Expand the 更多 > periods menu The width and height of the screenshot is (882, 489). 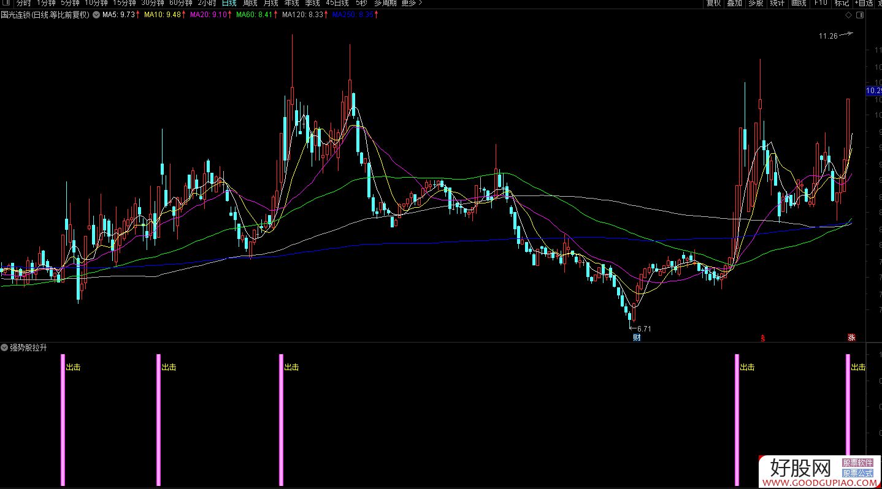(x=412, y=2)
